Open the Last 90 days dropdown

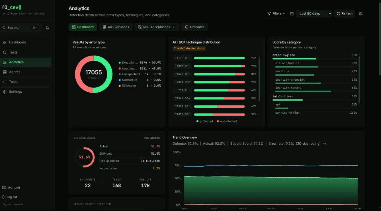[314, 14]
